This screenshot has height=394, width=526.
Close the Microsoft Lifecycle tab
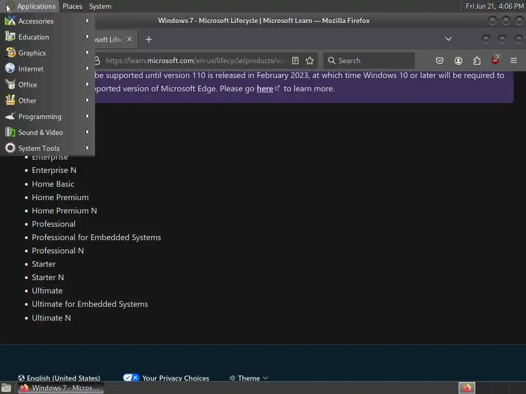coord(129,39)
